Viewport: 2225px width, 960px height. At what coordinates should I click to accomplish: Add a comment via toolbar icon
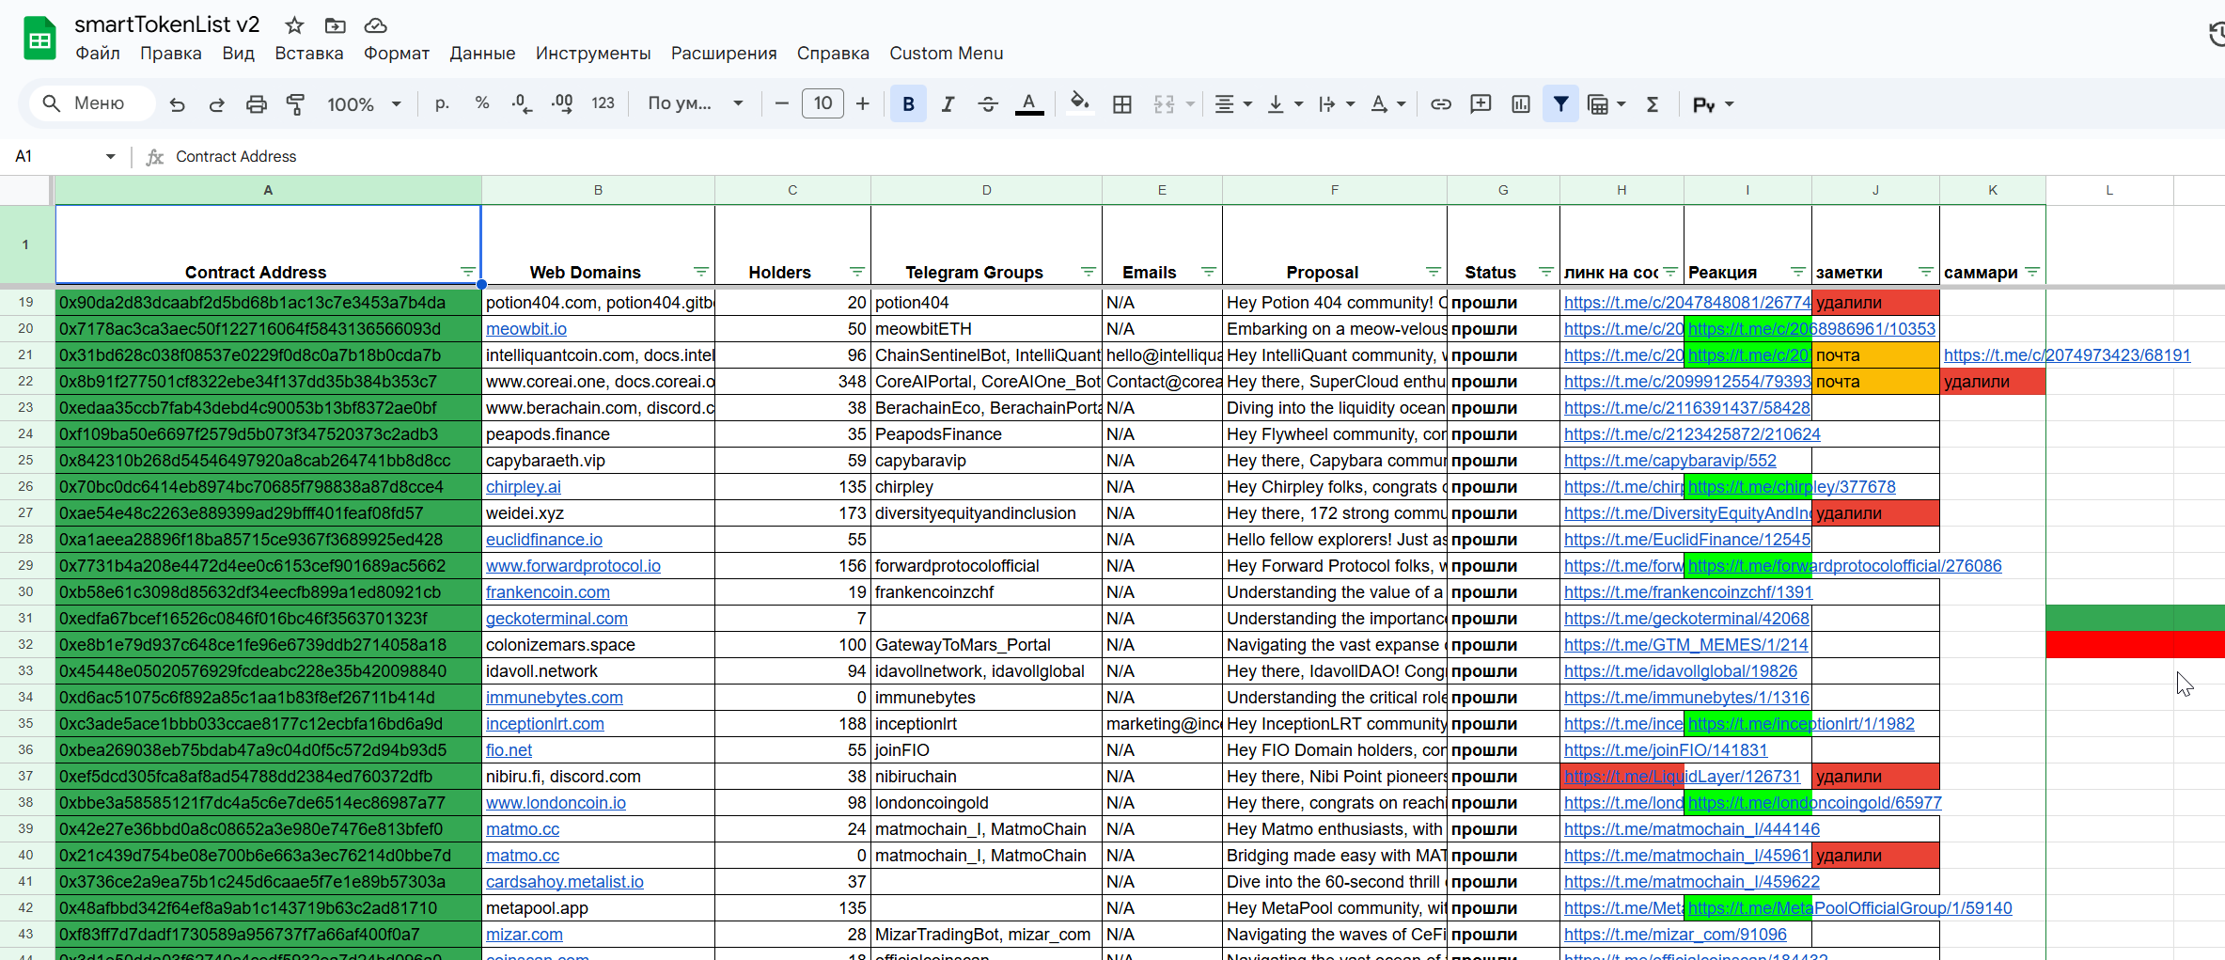(x=1481, y=104)
